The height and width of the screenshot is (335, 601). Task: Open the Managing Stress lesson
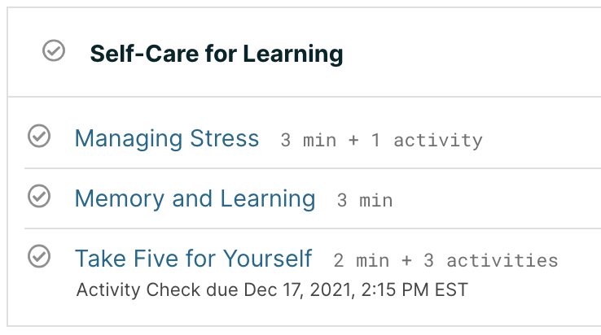pos(166,138)
